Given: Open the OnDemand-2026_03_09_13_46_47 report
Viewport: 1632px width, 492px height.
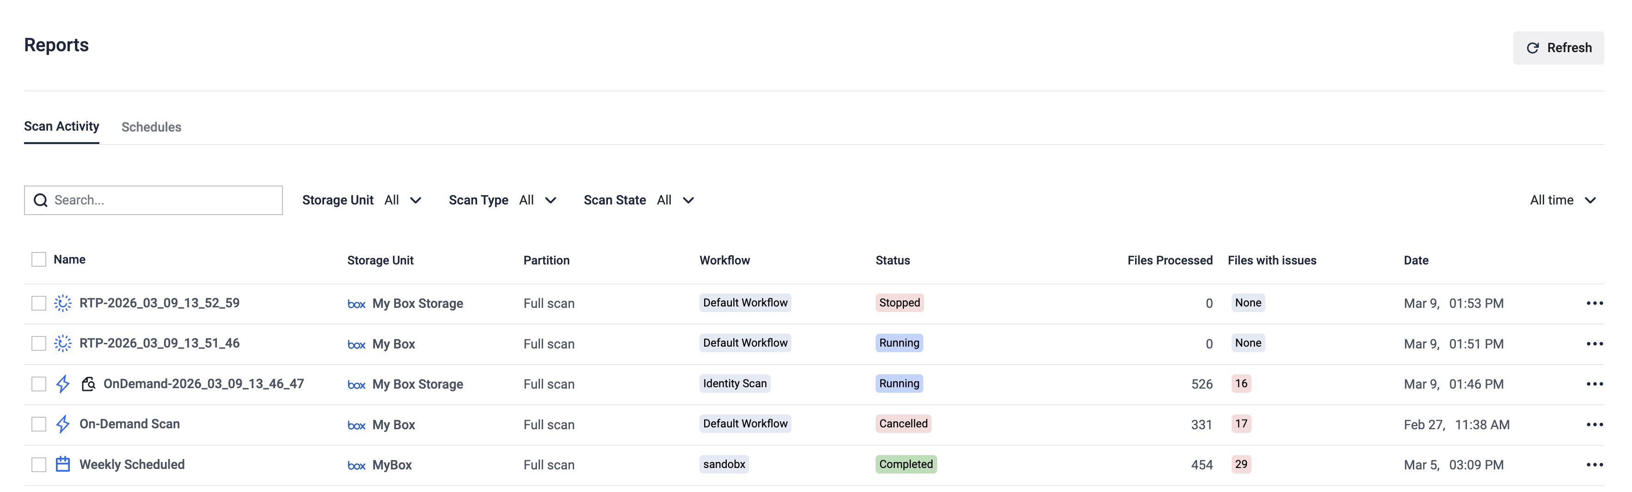Looking at the screenshot, I should [x=203, y=384].
